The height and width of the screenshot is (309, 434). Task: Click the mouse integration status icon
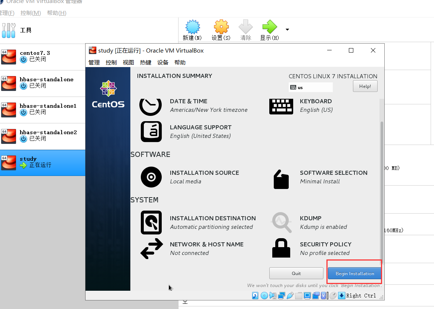[x=333, y=296]
